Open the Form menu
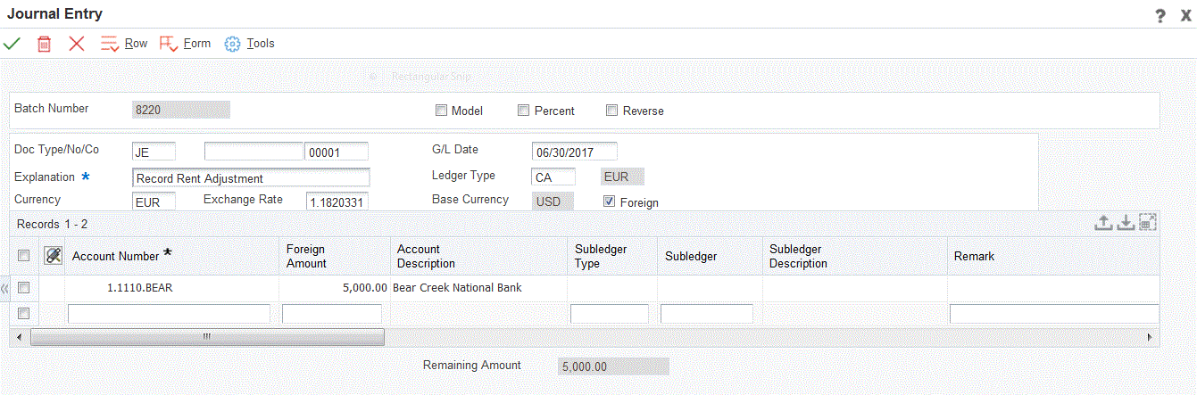The width and height of the screenshot is (1197, 395). (x=185, y=44)
